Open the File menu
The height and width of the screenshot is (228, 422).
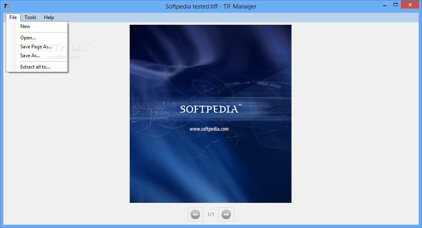(13, 17)
